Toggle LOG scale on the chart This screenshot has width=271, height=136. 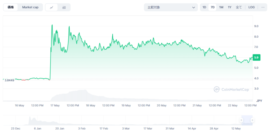251,7
